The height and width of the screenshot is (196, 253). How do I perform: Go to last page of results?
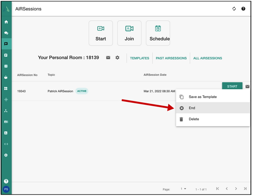(x=245, y=189)
